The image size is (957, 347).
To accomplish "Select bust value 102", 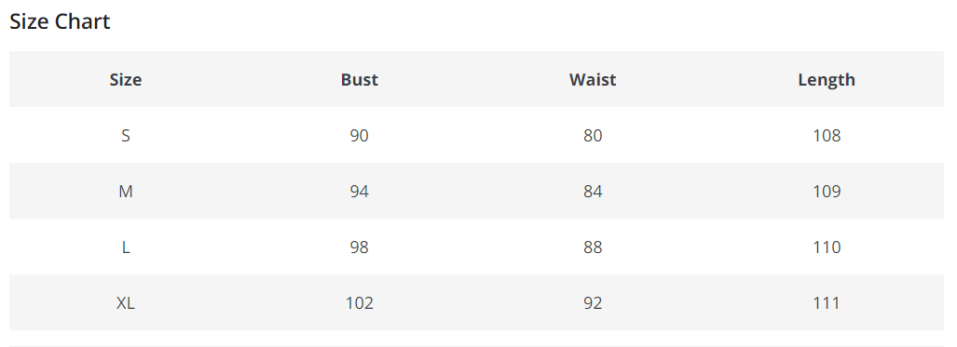I will 360,303.
